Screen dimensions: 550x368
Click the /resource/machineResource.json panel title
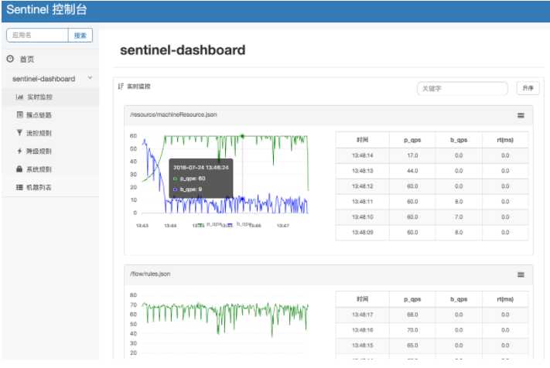pos(173,114)
